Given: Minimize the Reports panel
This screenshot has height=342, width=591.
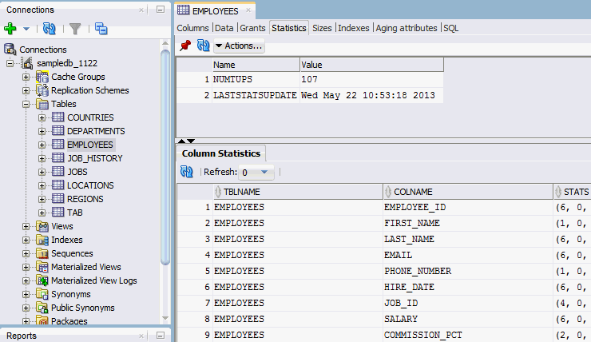Looking at the screenshot, I should point(161,336).
